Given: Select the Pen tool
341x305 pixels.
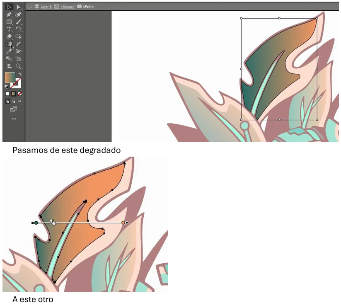Looking at the screenshot, I should click(9, 15).
